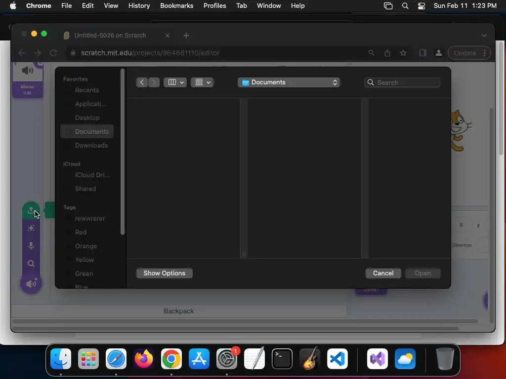
Task: Click Scratch choose a sound search icon
Action: coord(31,264)
